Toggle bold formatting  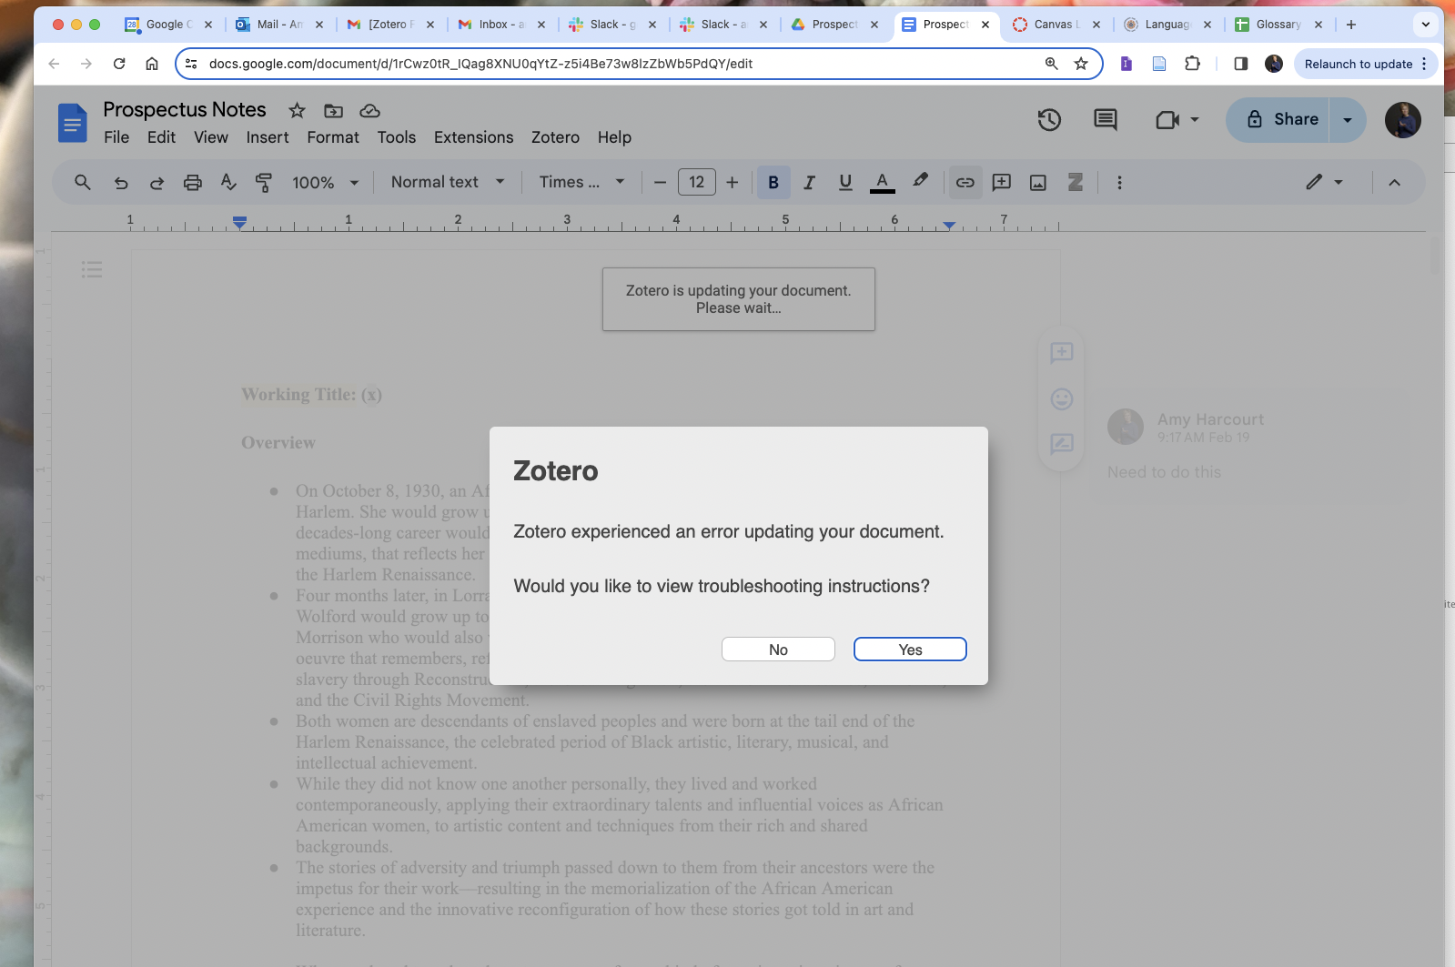pyautogui.click(x=773, y=182)
